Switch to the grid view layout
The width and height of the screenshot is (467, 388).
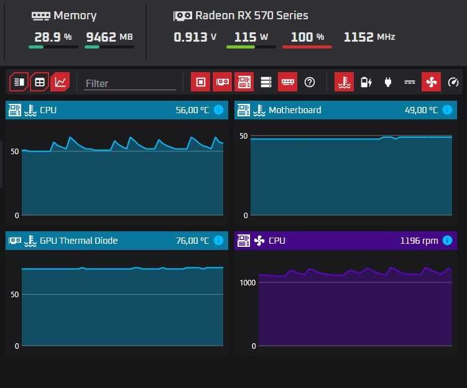pyautogui.click(x=40, y=82)
